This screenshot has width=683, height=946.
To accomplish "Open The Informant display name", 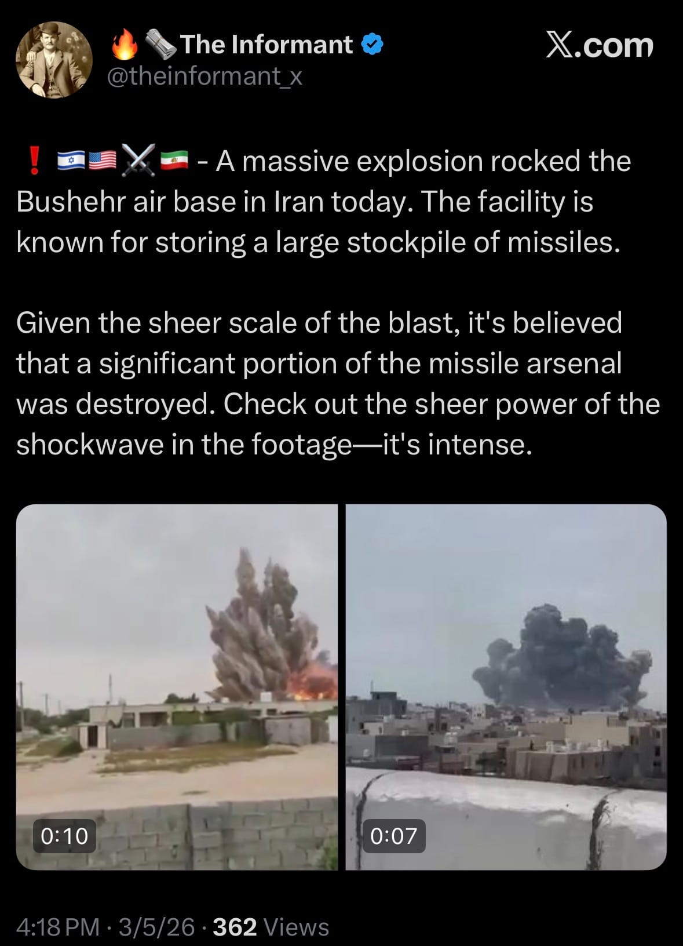I will pos(266,45).
